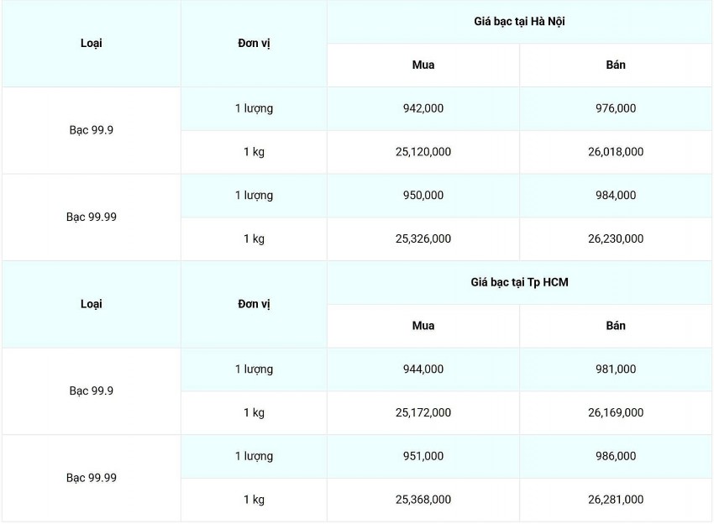Click the 25,368,000 price cell
Viewport: 714px width, 524px height.
point(423,500)
